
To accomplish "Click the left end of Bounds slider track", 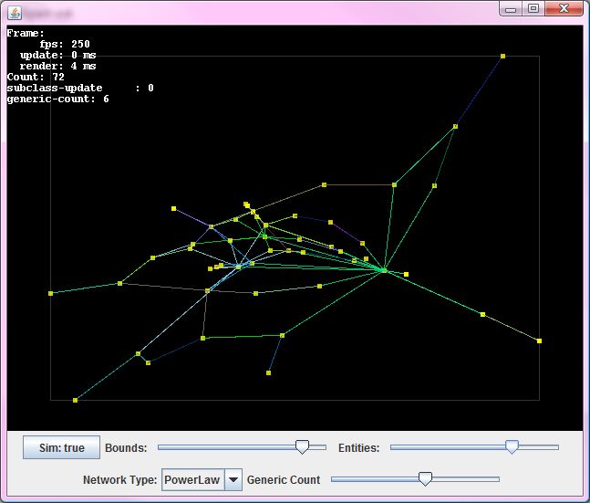I will (x=160, y=447).
